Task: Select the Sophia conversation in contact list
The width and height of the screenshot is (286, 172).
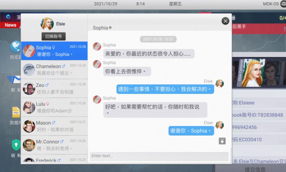Action: point(54,51)
